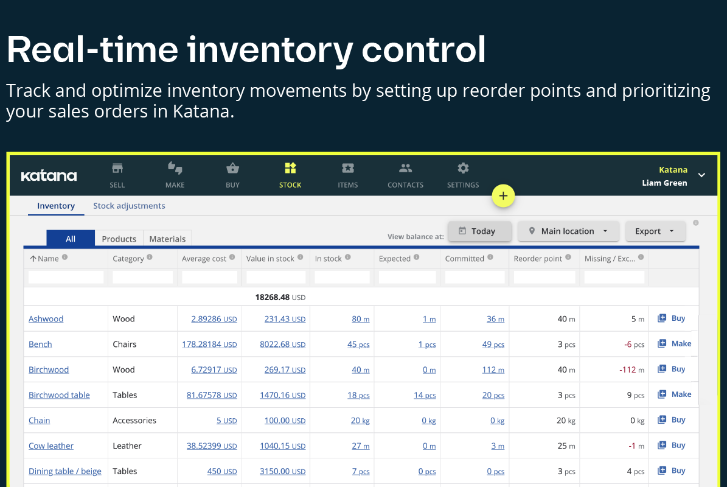Click Birchwood committed 112 m
The width and height of the screenshot is (727, 487).
tap(493, 370)
